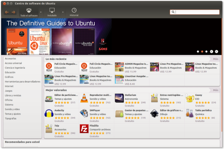The height and width of the screenshot is (149, 224).
Task: Open the SMPlayer icon
Action: [x=84, y=113]
